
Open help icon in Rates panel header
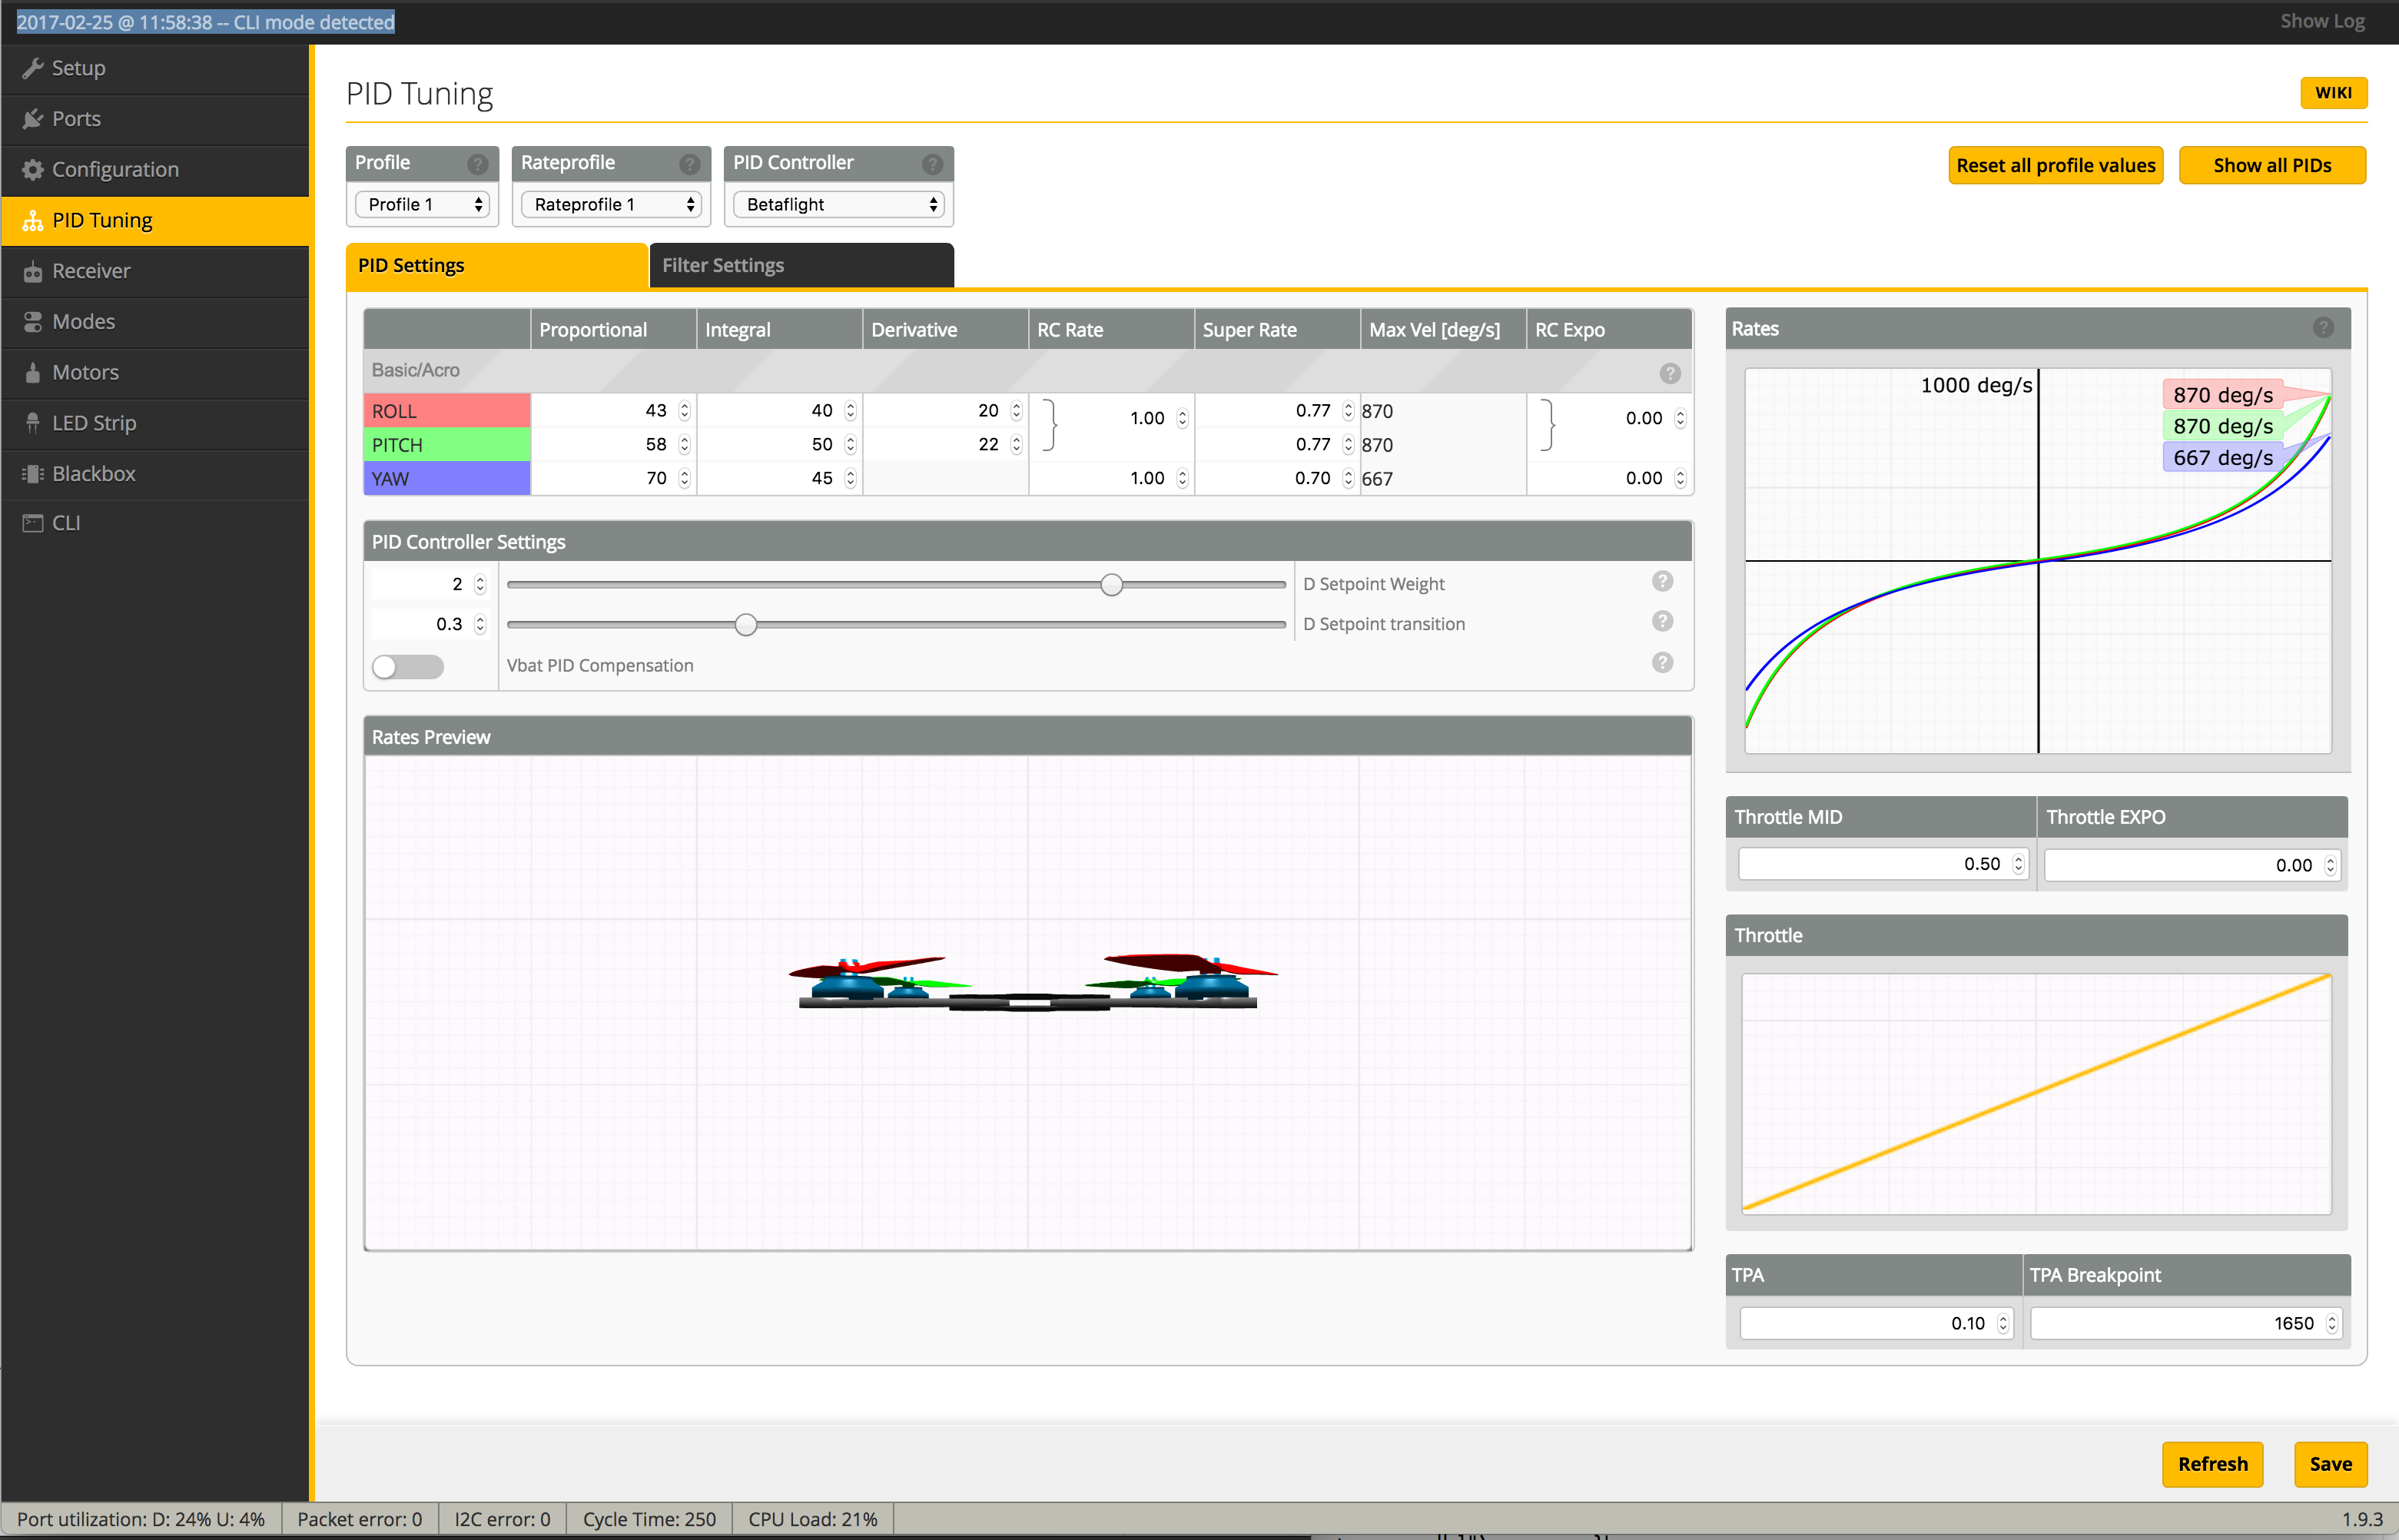click(2323, 328)
